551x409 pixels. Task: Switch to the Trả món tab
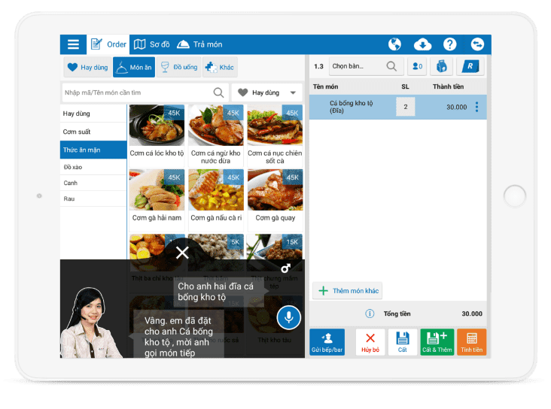pos(199,44)
